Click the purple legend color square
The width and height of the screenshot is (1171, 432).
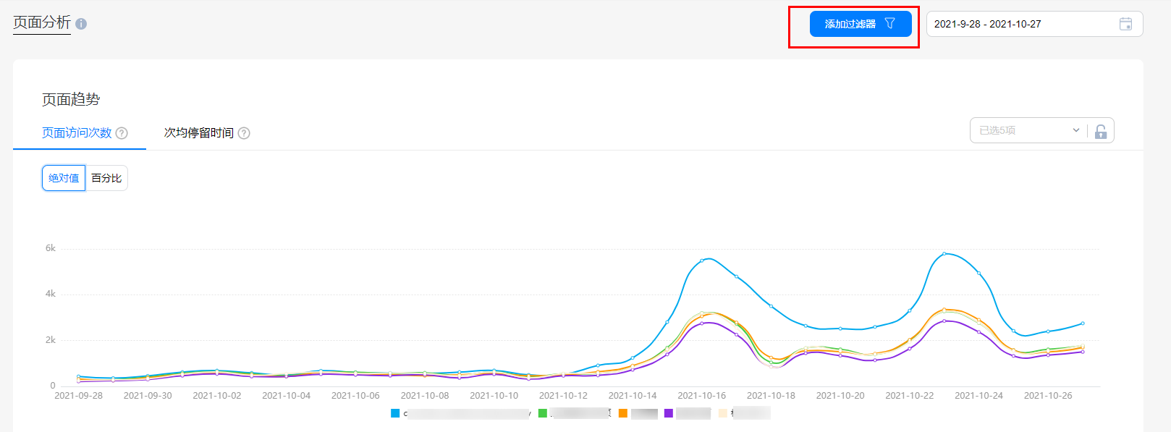pos(669,413)
